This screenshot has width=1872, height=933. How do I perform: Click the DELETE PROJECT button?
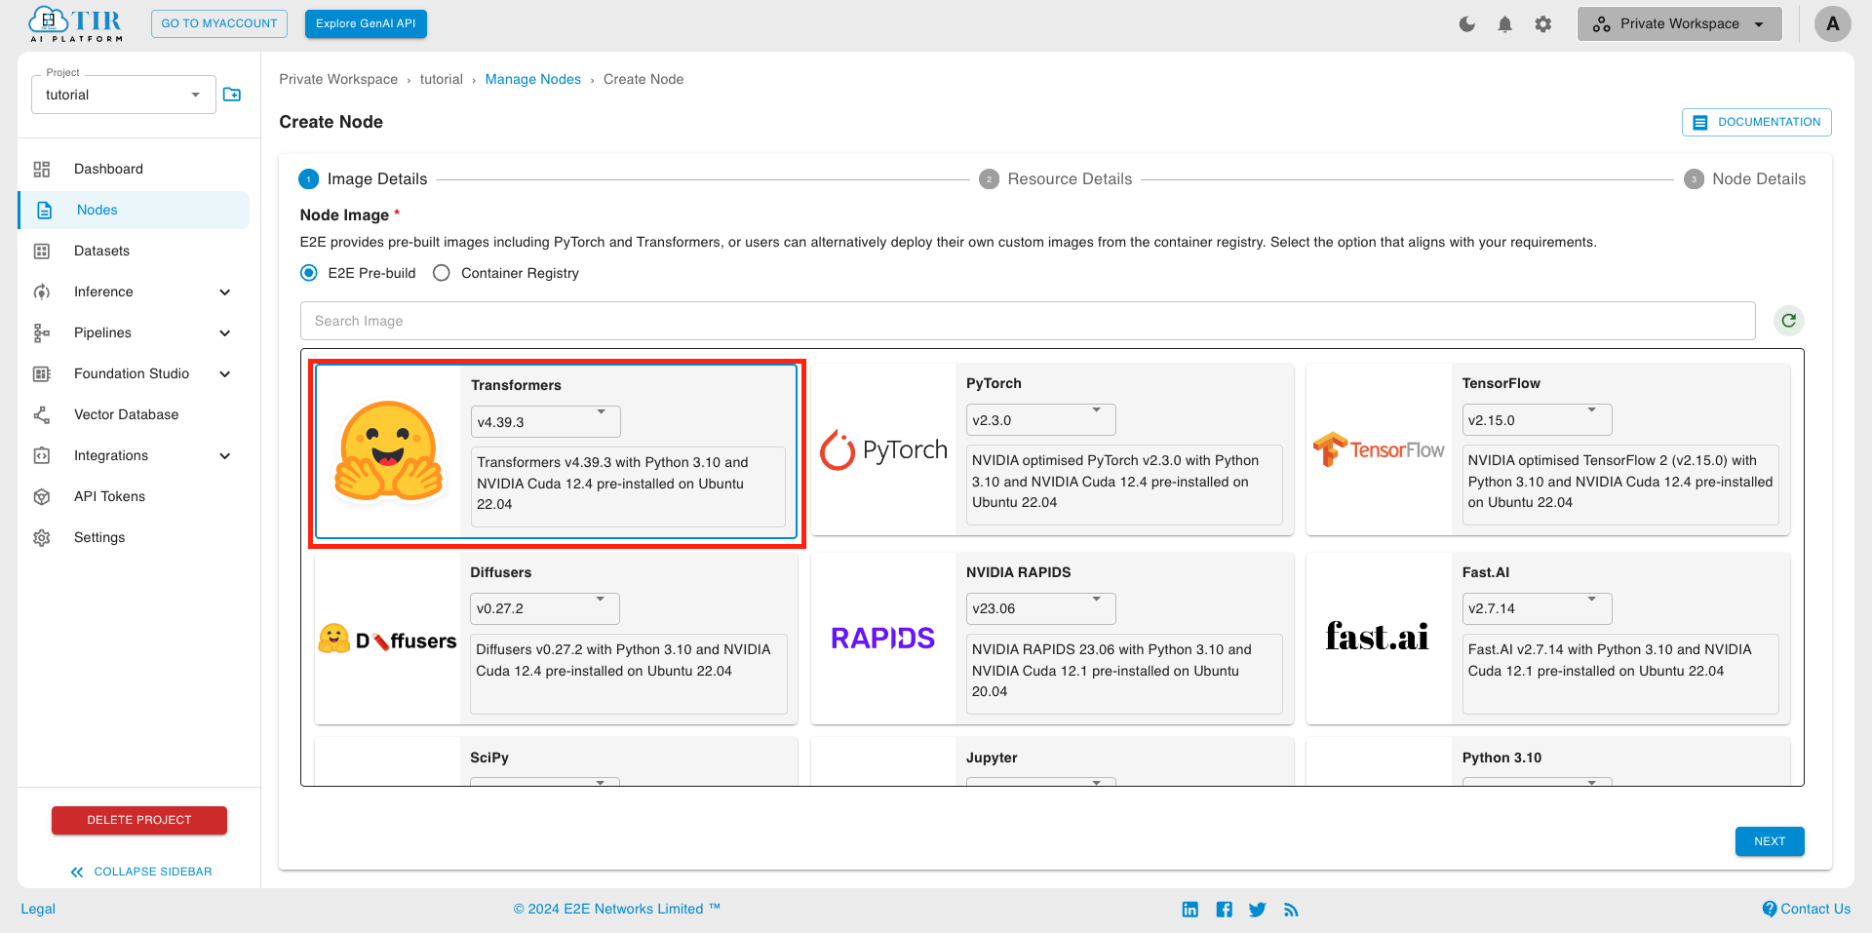(139, 820)
